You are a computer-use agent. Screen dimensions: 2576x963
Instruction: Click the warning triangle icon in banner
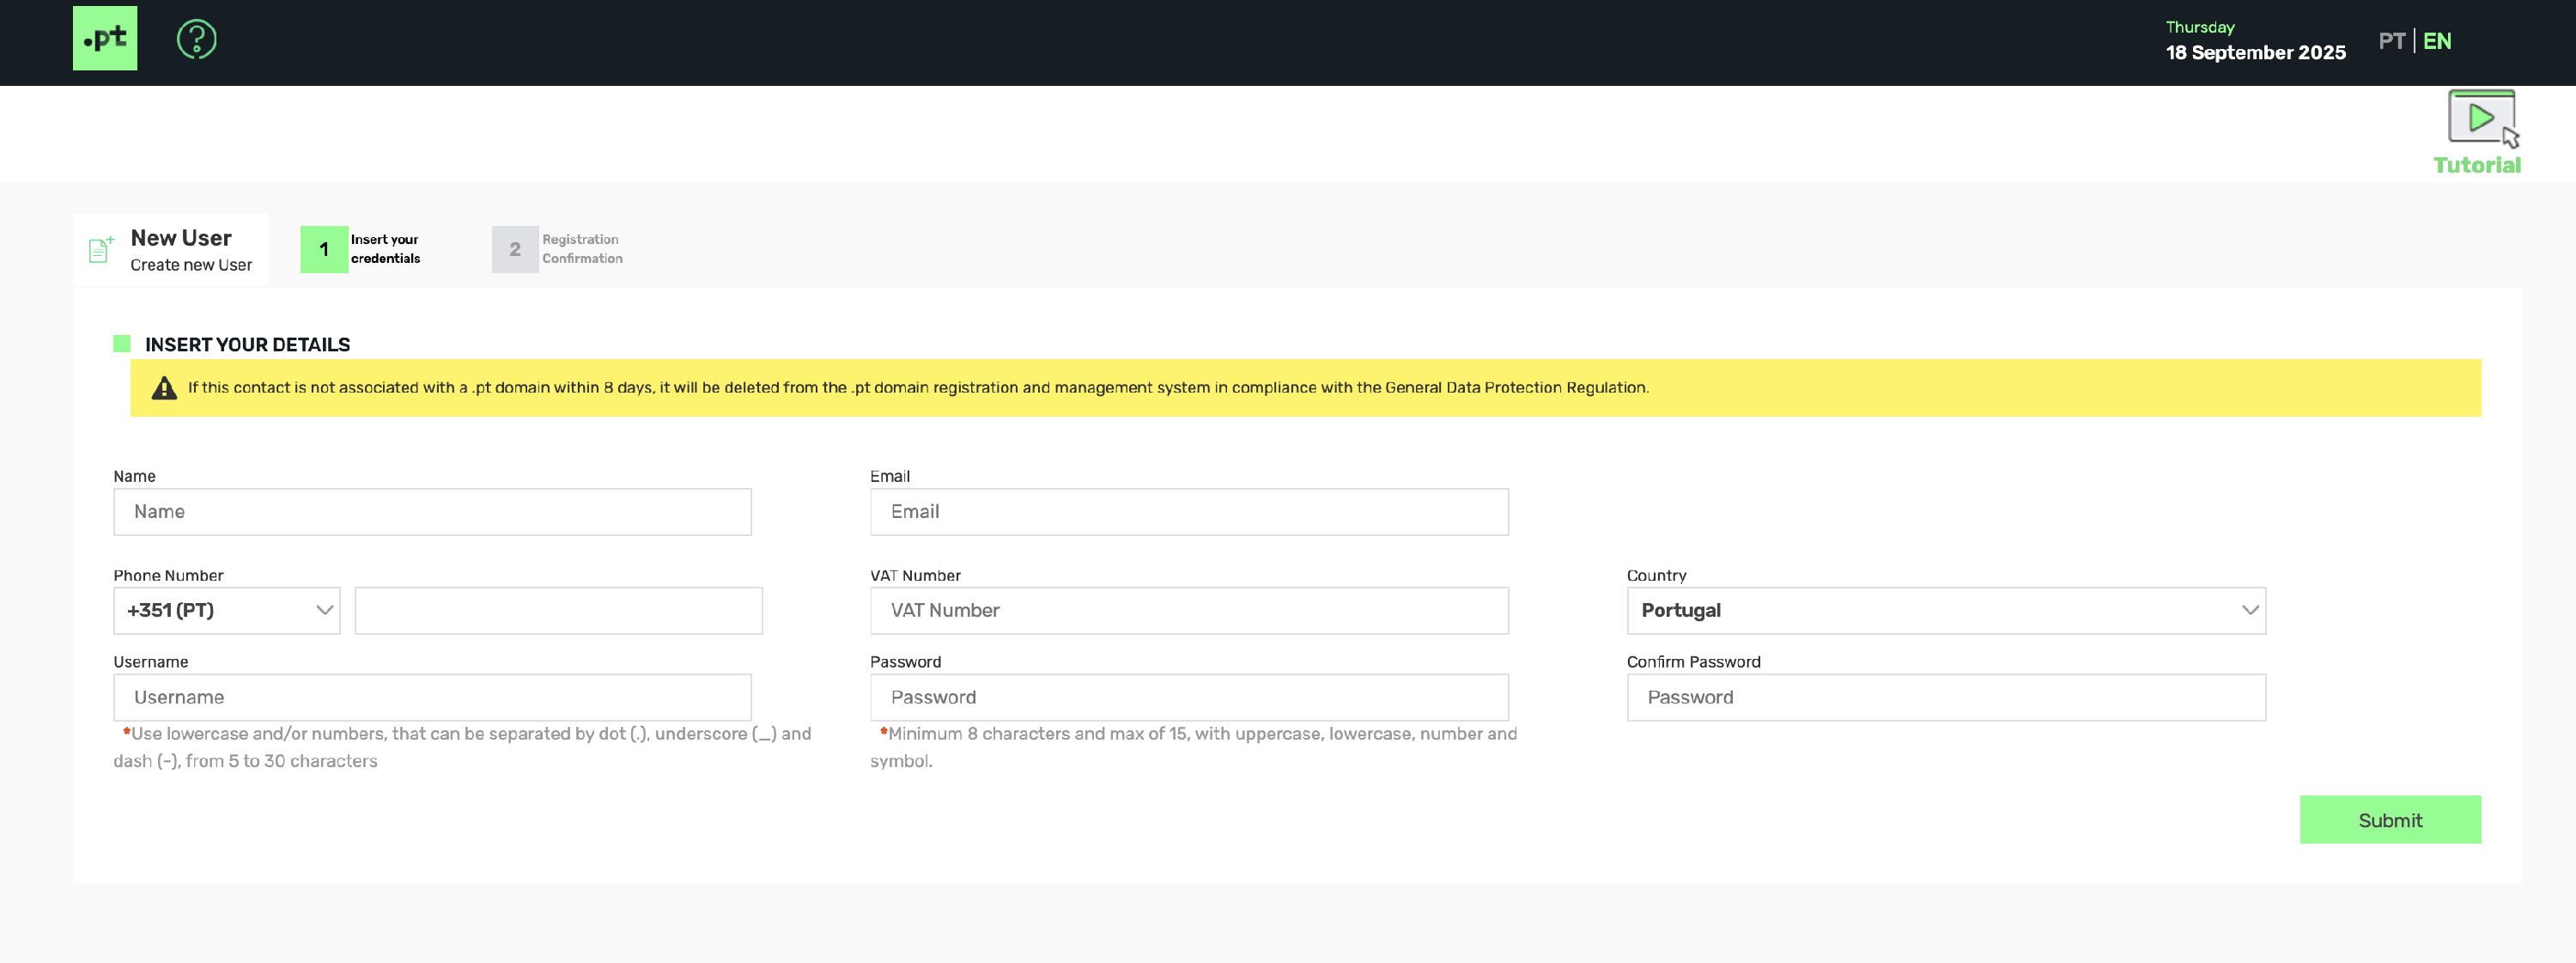(x=164, y=388)
